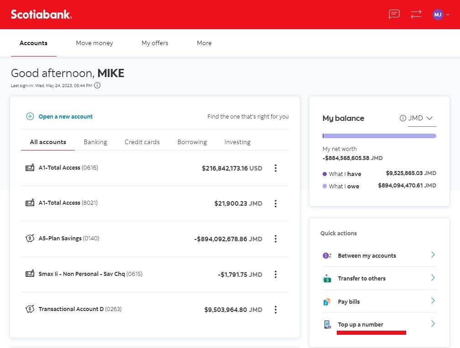
Task: Click the plus icon for Open a new account
Action: click(x=30, y=116)
